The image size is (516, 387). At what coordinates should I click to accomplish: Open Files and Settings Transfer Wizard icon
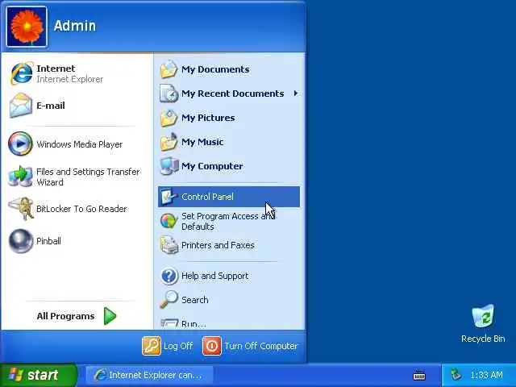tap(20, 177)
